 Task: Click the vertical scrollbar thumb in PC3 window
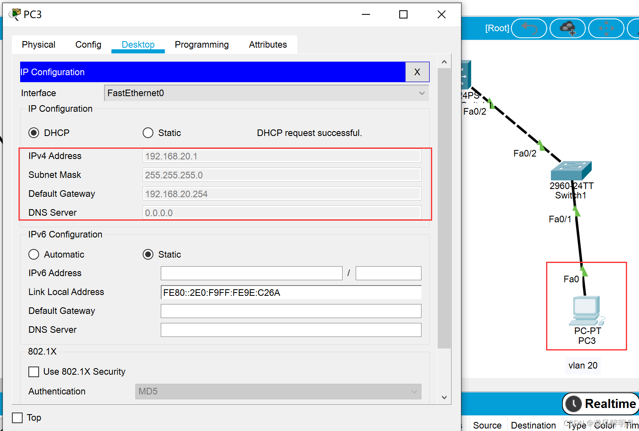click(x=444, y=208)
